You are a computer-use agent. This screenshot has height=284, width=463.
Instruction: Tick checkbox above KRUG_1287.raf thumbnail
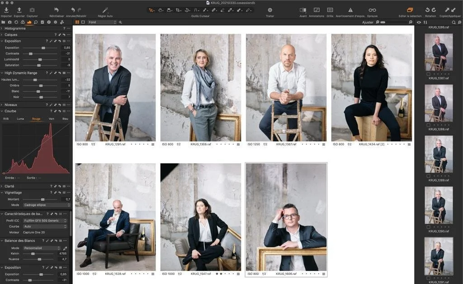(x=428, y=74)
